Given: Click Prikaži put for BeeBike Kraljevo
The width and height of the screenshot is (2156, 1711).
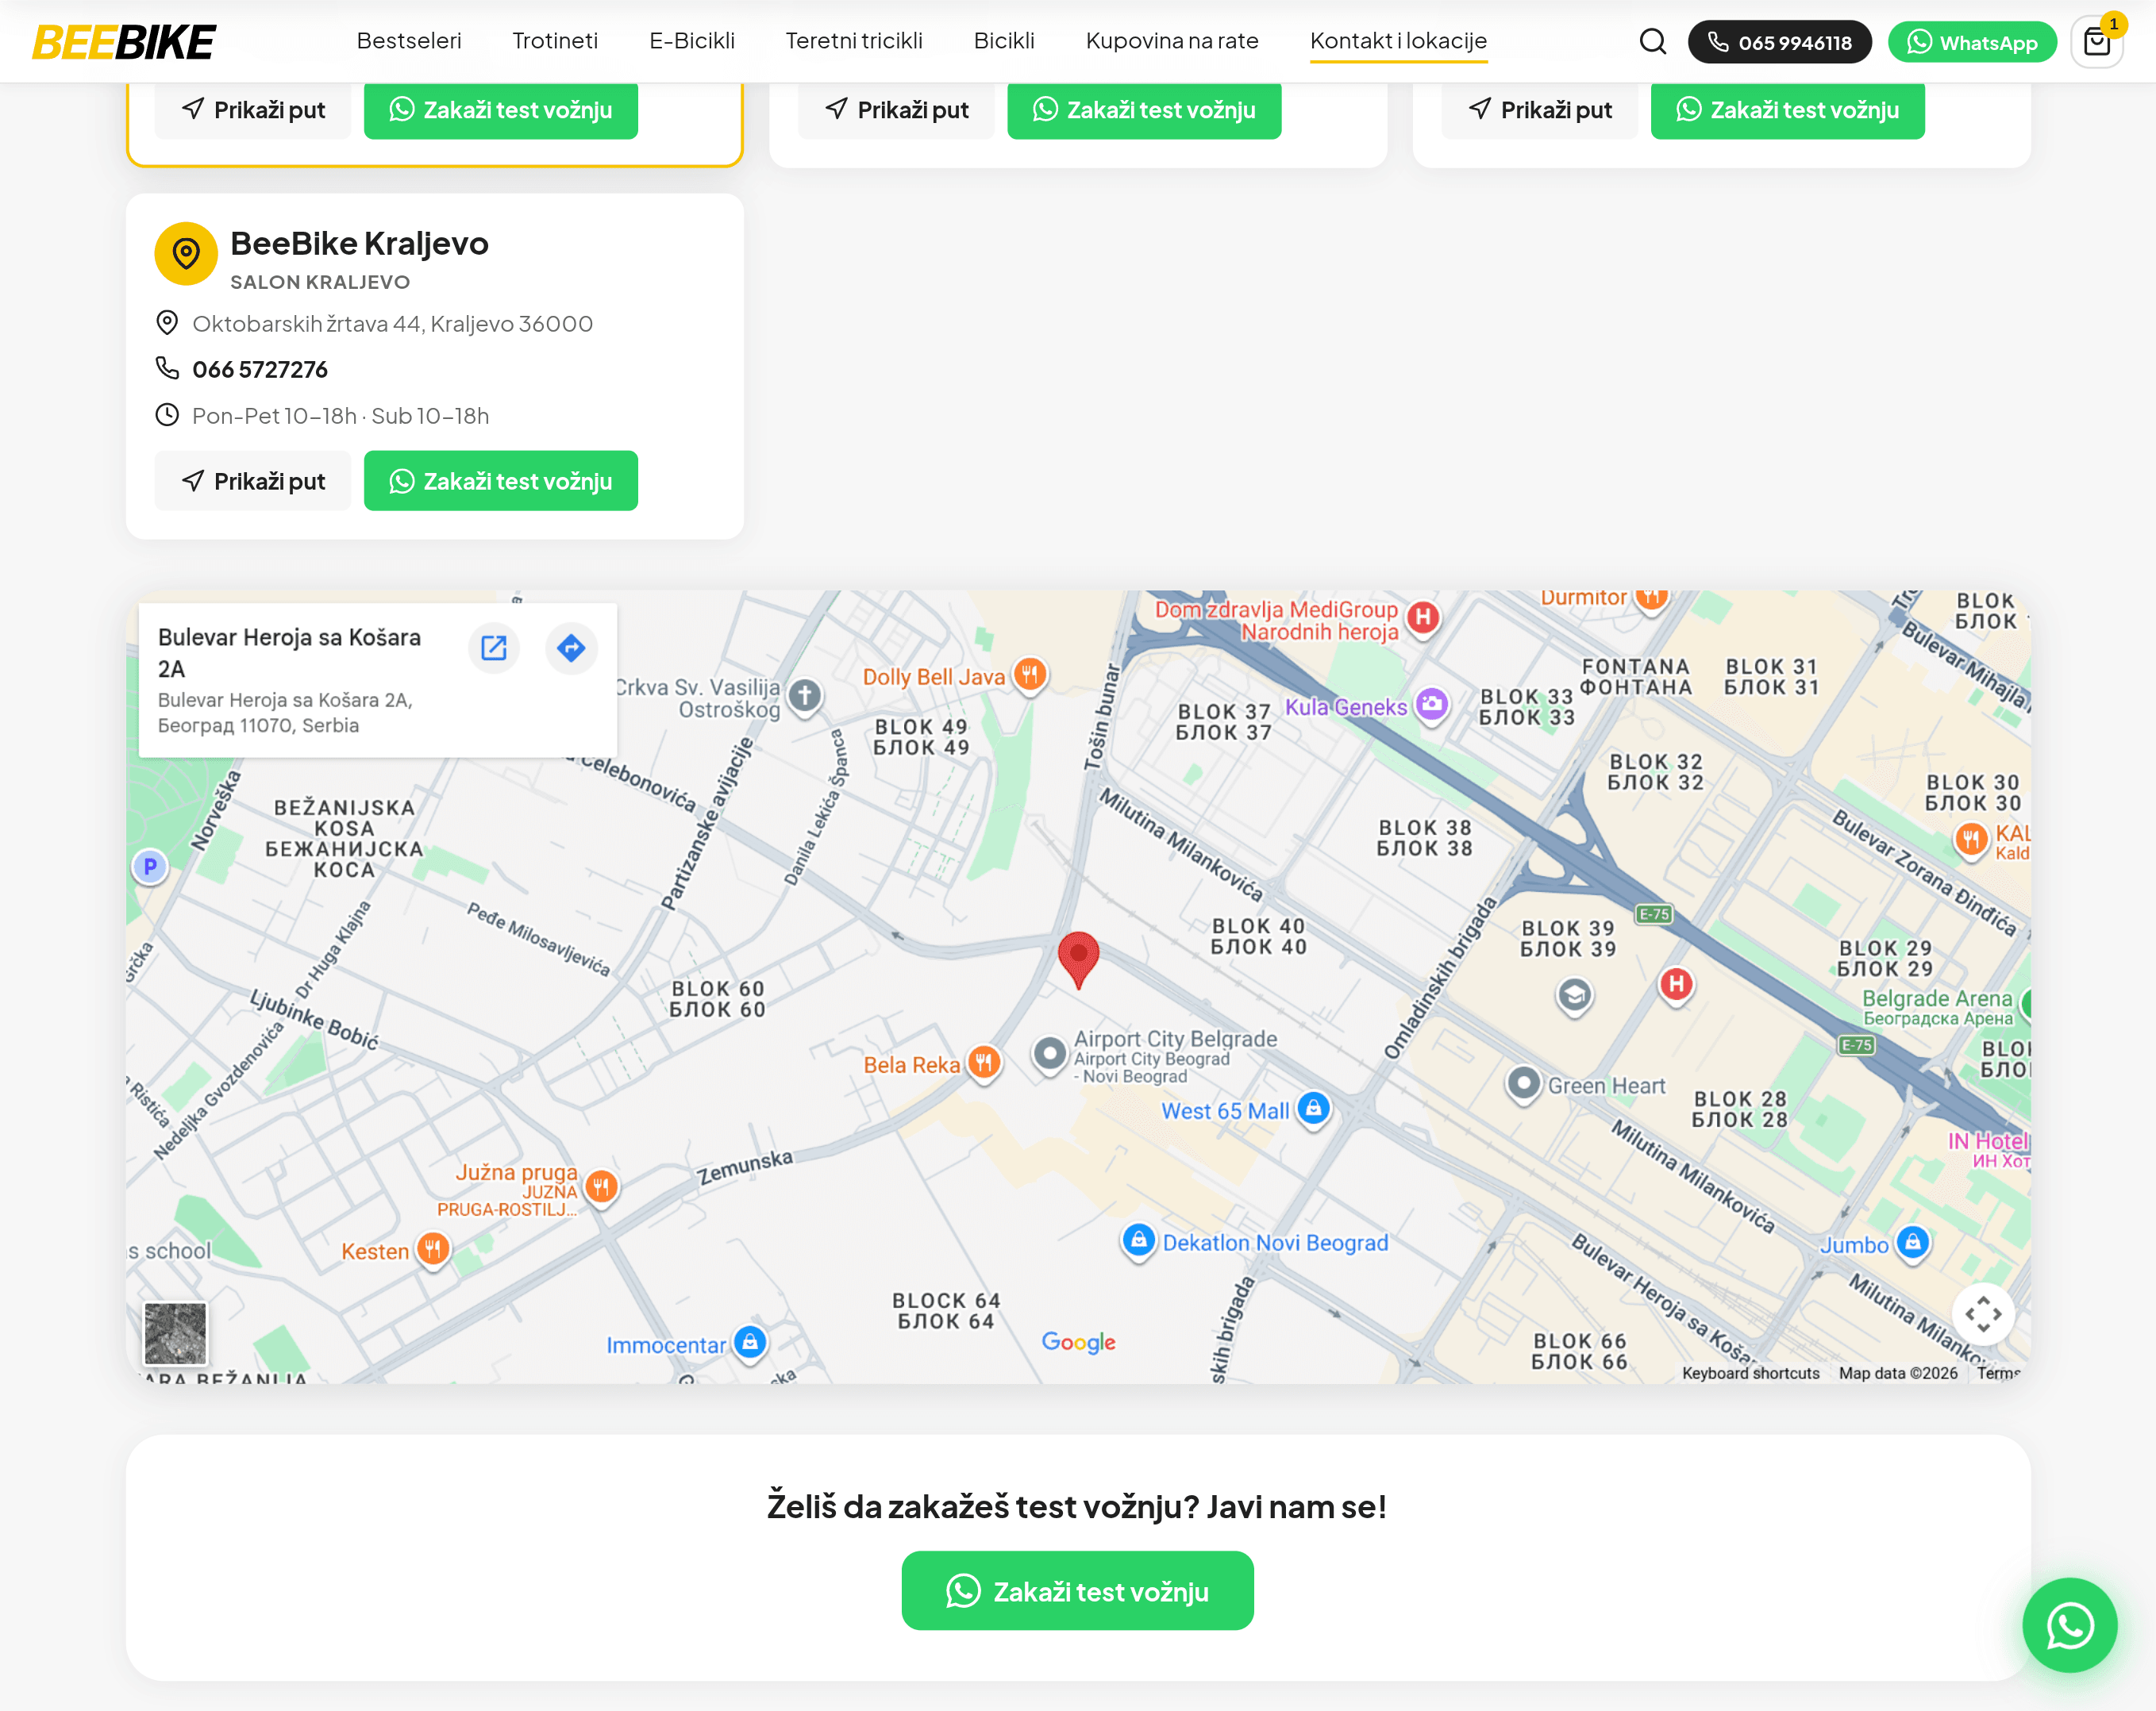Looking at the screenshot, I should click(253, 481).
